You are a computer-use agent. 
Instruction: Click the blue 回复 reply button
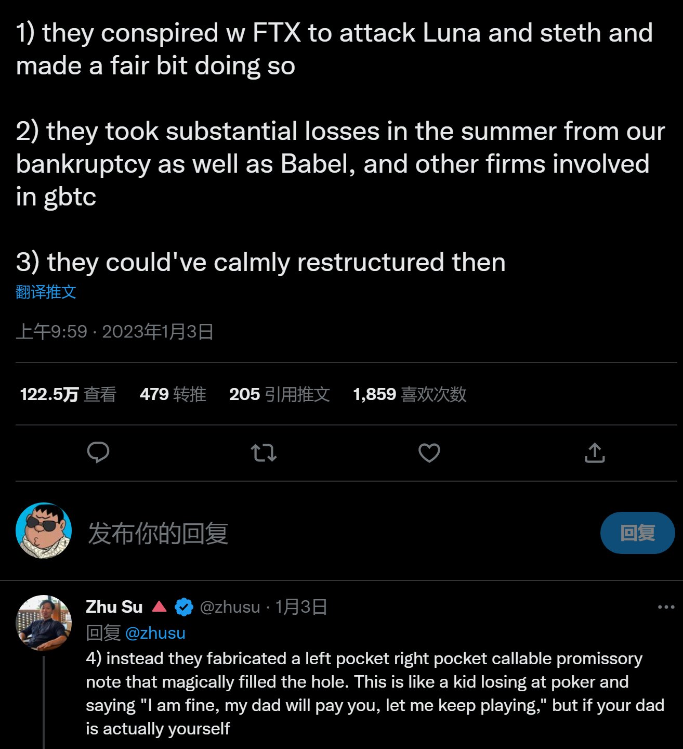coord(637,533)
